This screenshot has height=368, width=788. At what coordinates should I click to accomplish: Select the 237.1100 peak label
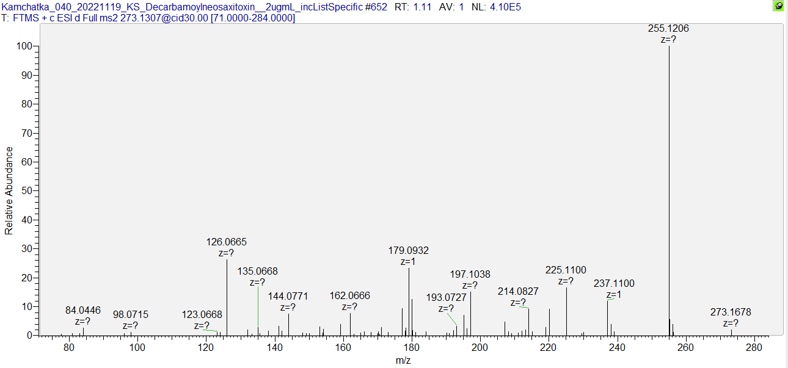(x=614, y=284)
